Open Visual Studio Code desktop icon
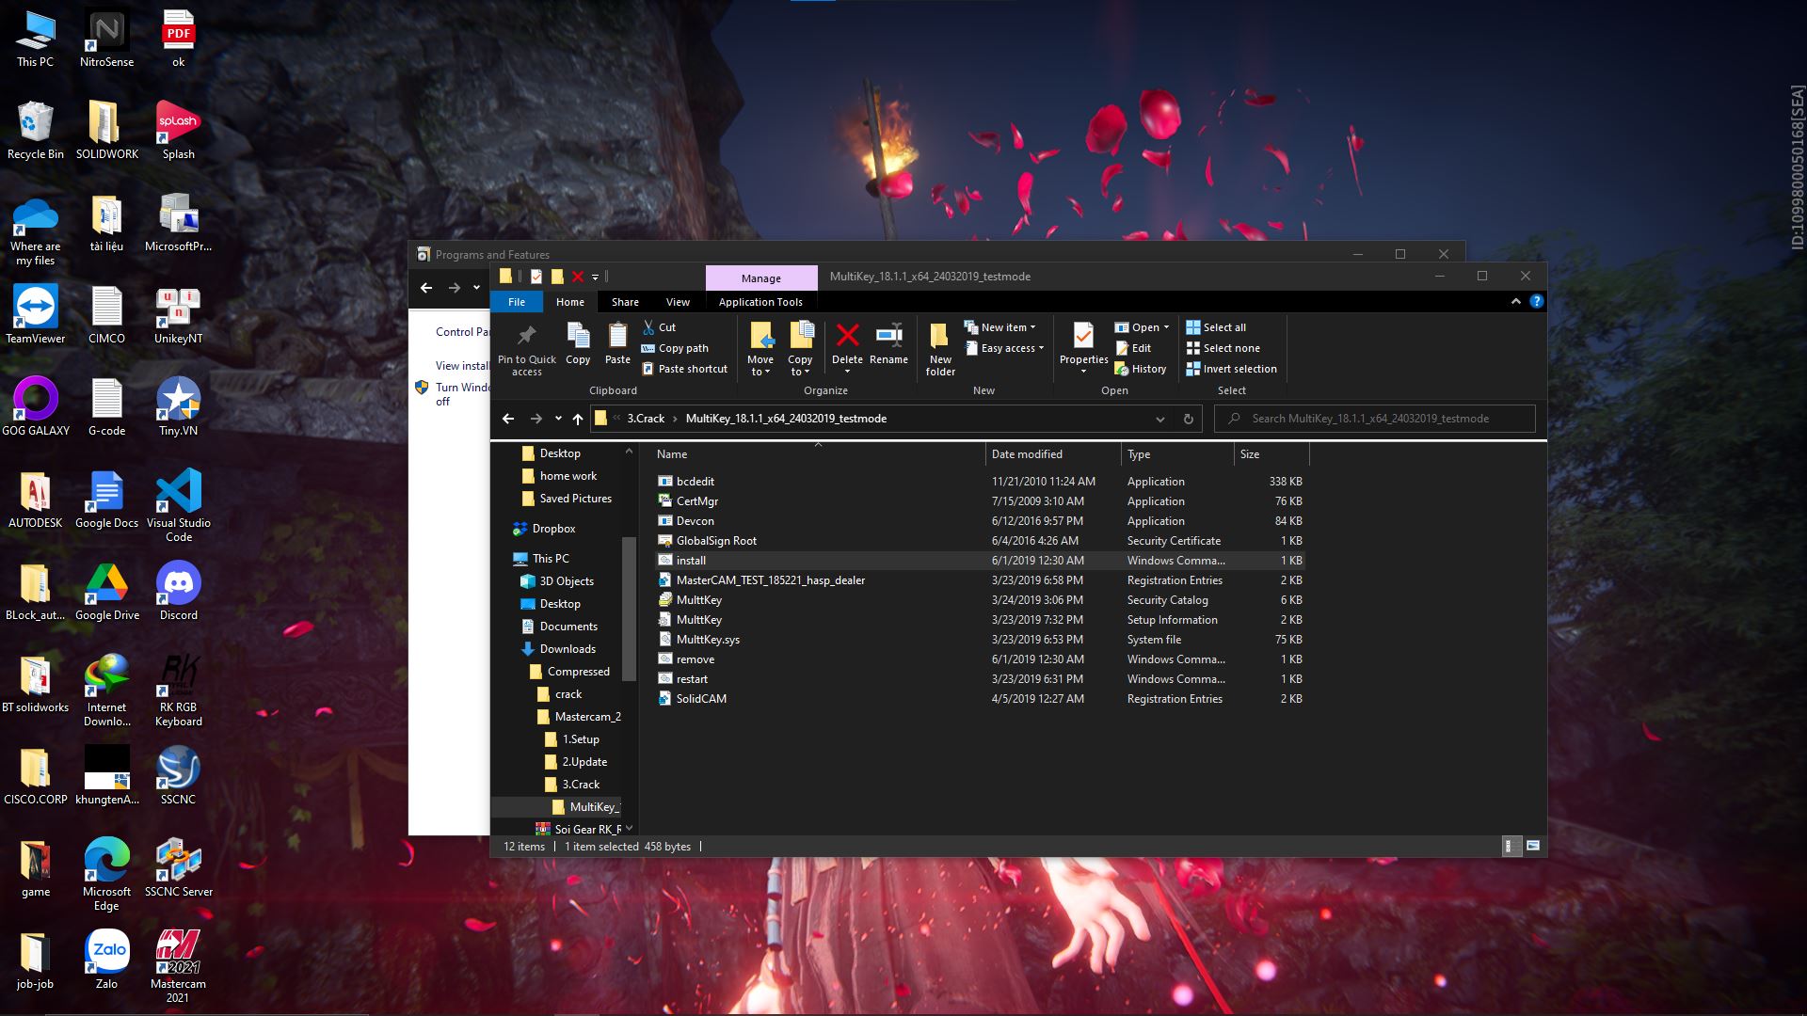The width and height of the screenshot is (1807, 1016). pos(179,491)
